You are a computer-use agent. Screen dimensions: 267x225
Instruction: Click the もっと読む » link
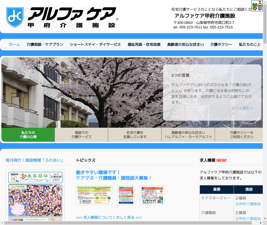click(242, 108)
